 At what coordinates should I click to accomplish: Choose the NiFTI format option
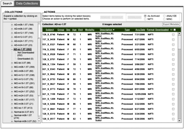tap(145, 19)
